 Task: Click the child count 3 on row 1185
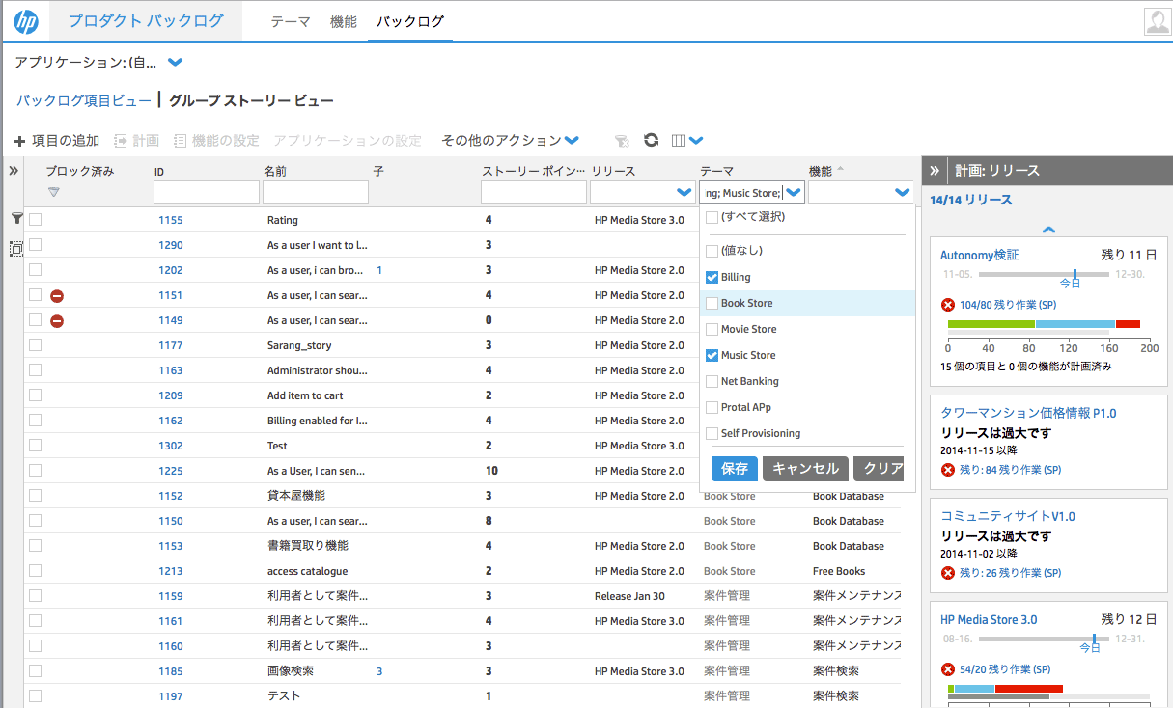click(x=379, y=671)
